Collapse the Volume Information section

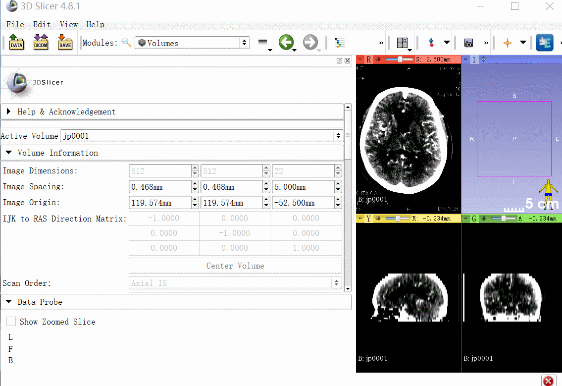(x=172, y=153)
